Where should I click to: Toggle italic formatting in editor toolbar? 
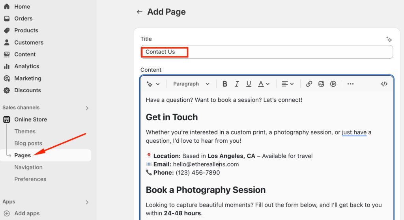click(237, 84)
